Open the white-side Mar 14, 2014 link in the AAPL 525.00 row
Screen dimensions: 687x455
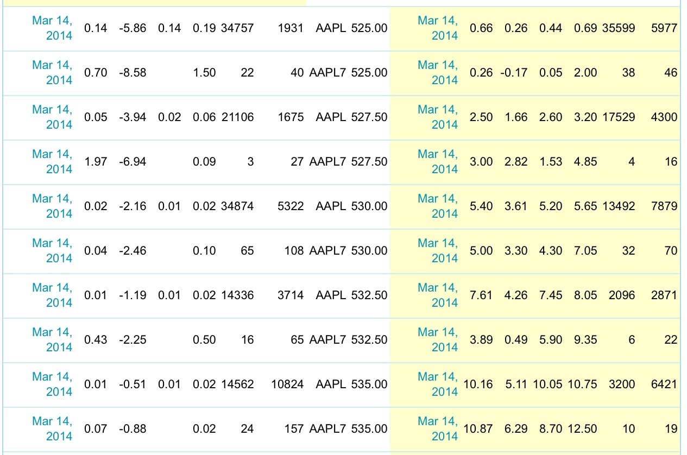point(52,28)
